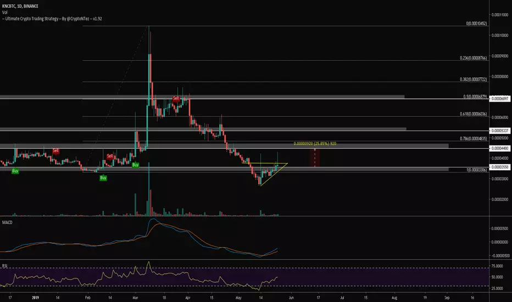The height and width of the screenshot is (302, 512).
Task: Click the May label on time axis
Action: pos(238,298)
